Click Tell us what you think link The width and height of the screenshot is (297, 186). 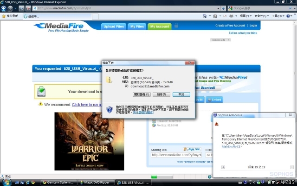[243, 33]
